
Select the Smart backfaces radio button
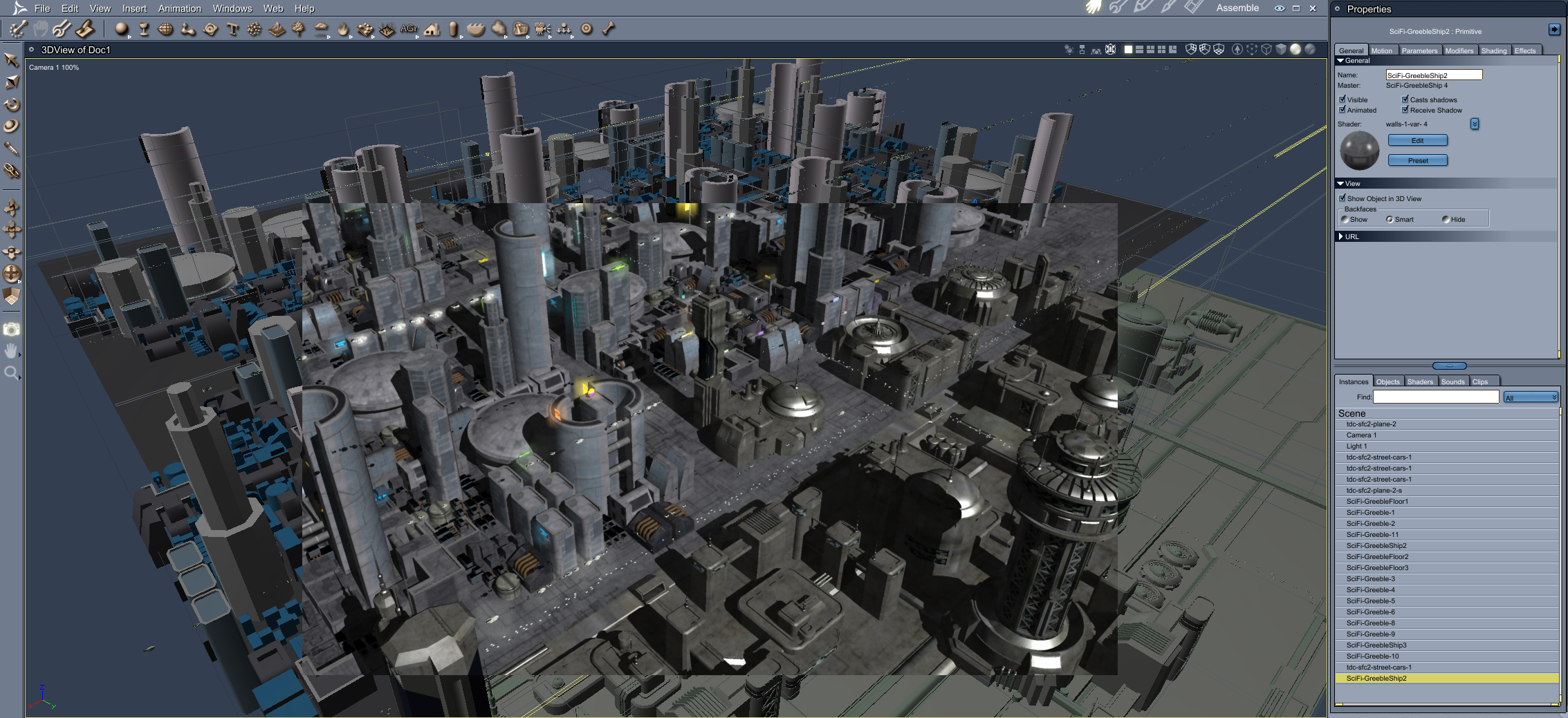1390,220
